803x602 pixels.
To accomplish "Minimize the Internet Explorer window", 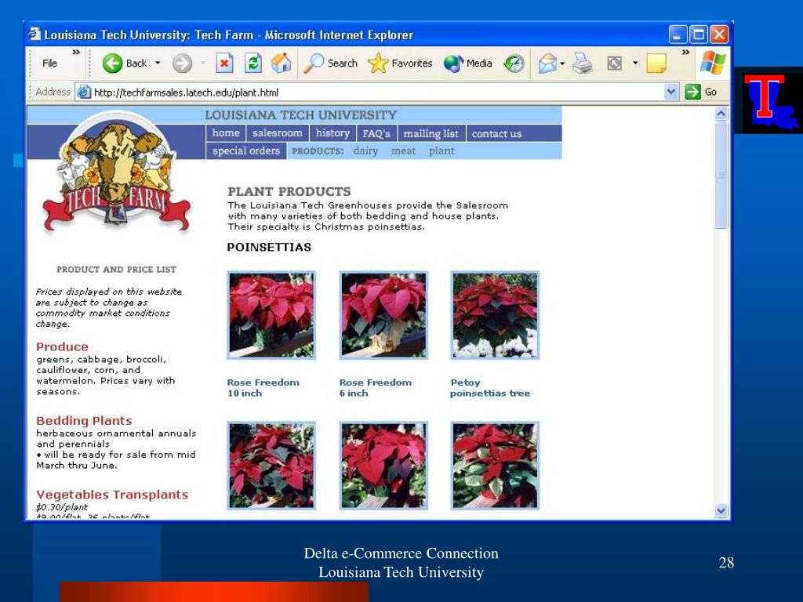I will [x=678, y=34].
